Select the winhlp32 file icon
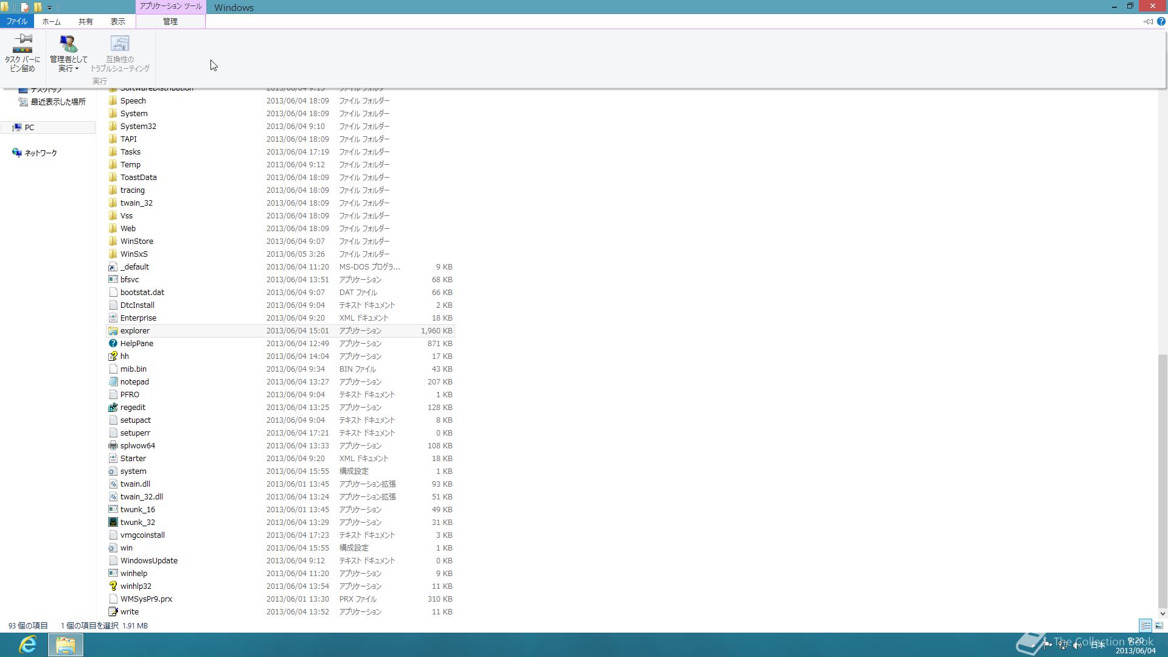This screenshot has height=657, width=1168. click(113, 586)
